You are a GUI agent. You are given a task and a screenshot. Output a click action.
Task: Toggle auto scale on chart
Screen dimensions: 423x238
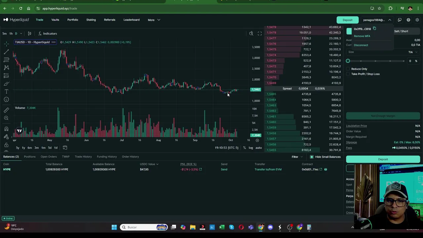coord(258,148)
